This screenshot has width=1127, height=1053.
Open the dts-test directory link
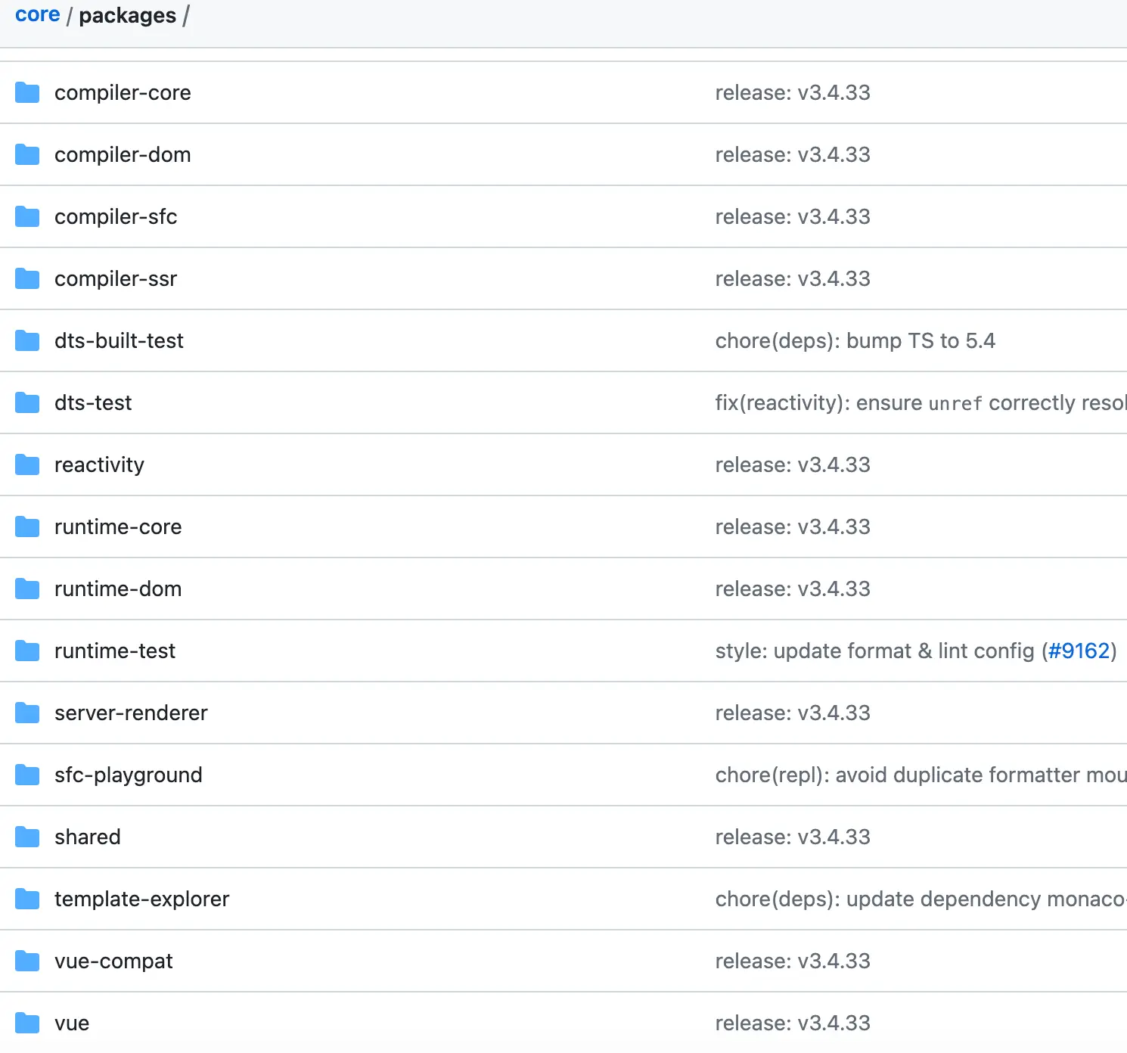tap(93, 402)
